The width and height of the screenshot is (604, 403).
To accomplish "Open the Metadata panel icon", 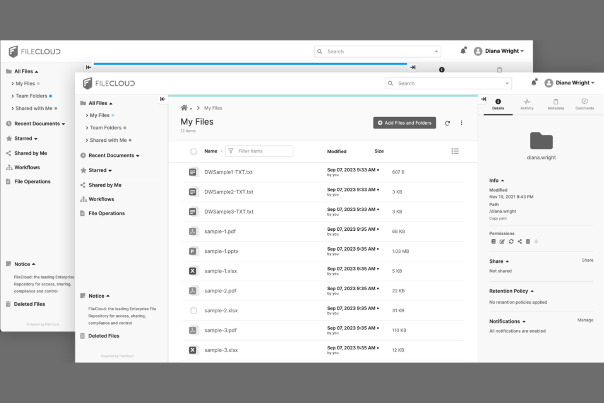I will click(555, 104).
